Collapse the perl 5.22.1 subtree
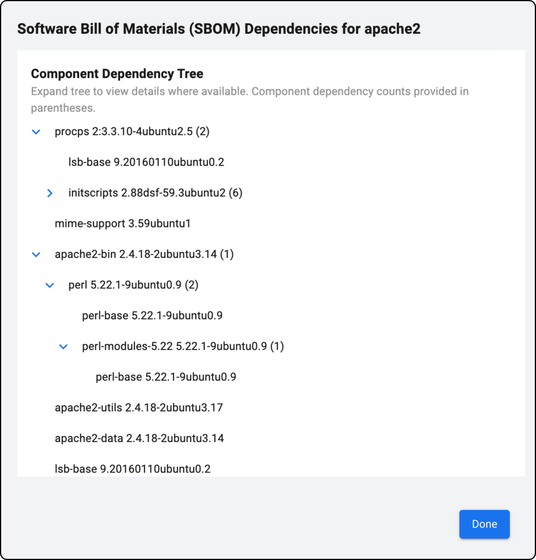The height and width of the screenshot is (560, 536). [50, 285]
